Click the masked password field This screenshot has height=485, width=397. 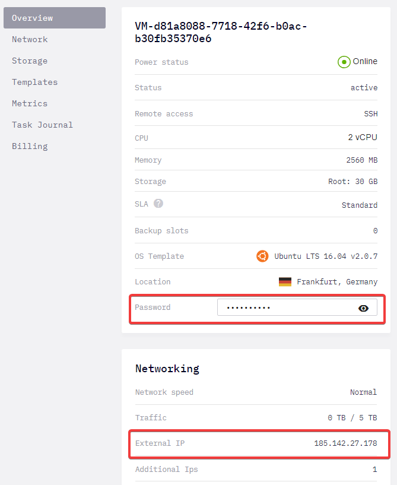(x=297, y=307)
